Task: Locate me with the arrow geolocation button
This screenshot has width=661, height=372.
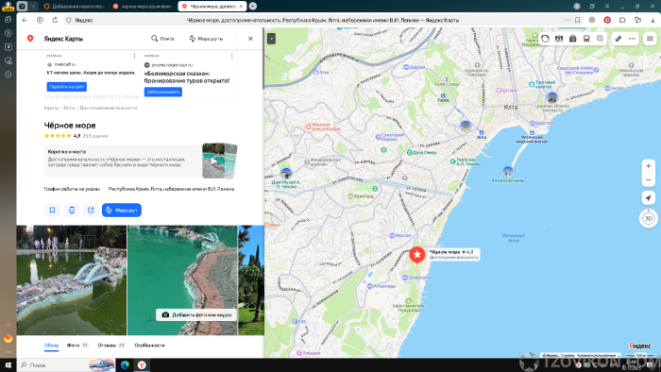Action: point(649,198)
